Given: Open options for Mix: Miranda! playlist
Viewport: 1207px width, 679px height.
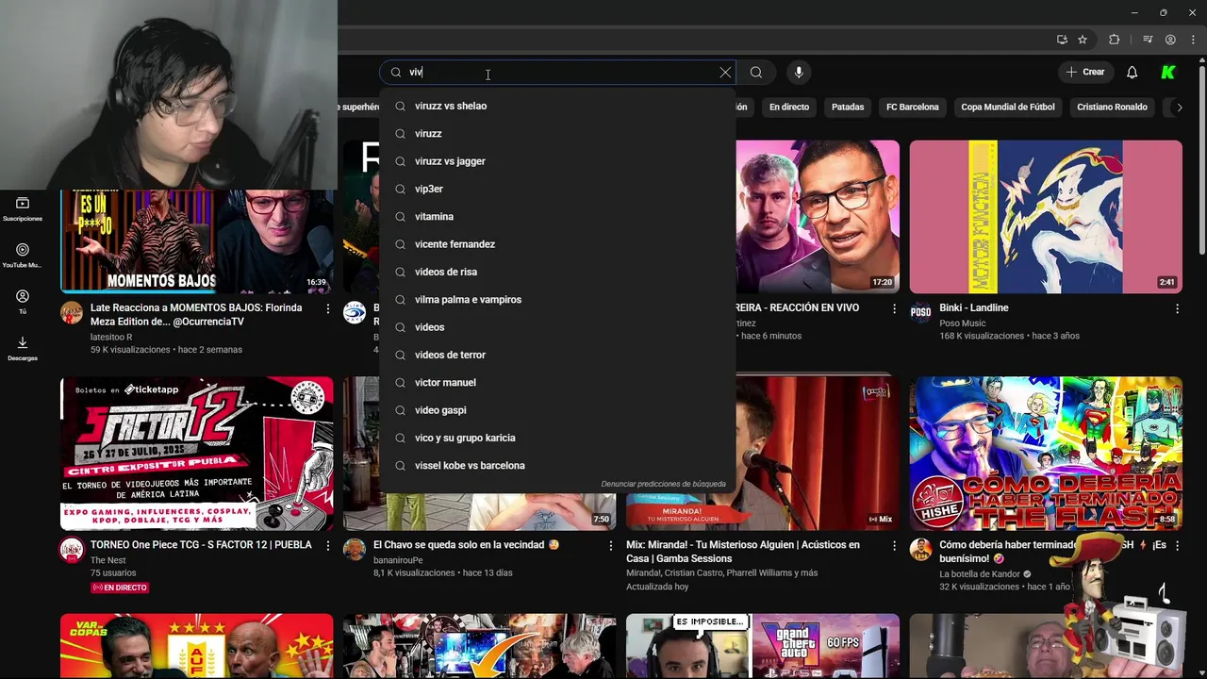Looking at the screenshot, I should [894, 546].
